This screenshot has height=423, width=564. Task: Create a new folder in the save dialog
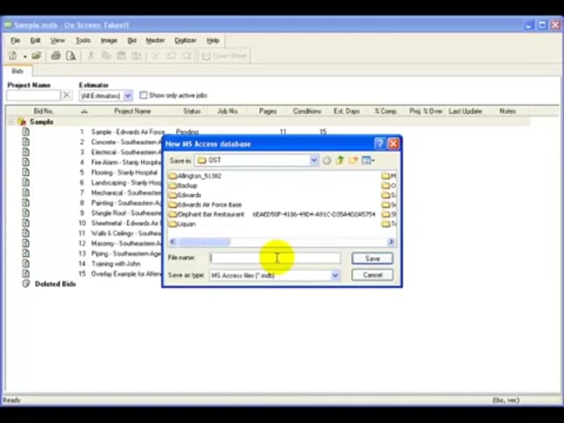pos(353,160)
